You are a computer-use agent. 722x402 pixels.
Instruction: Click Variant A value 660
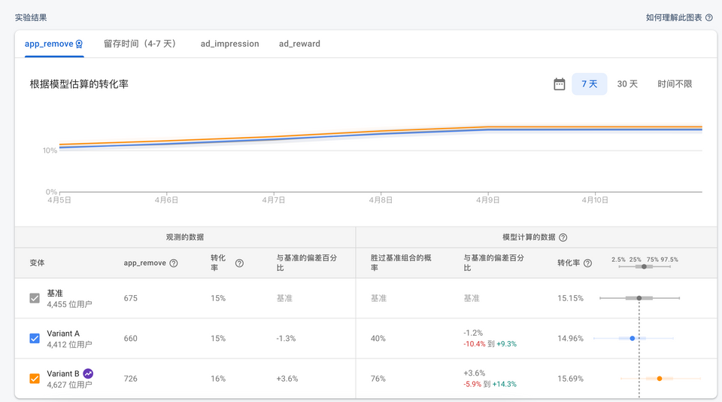pos(130,338)
